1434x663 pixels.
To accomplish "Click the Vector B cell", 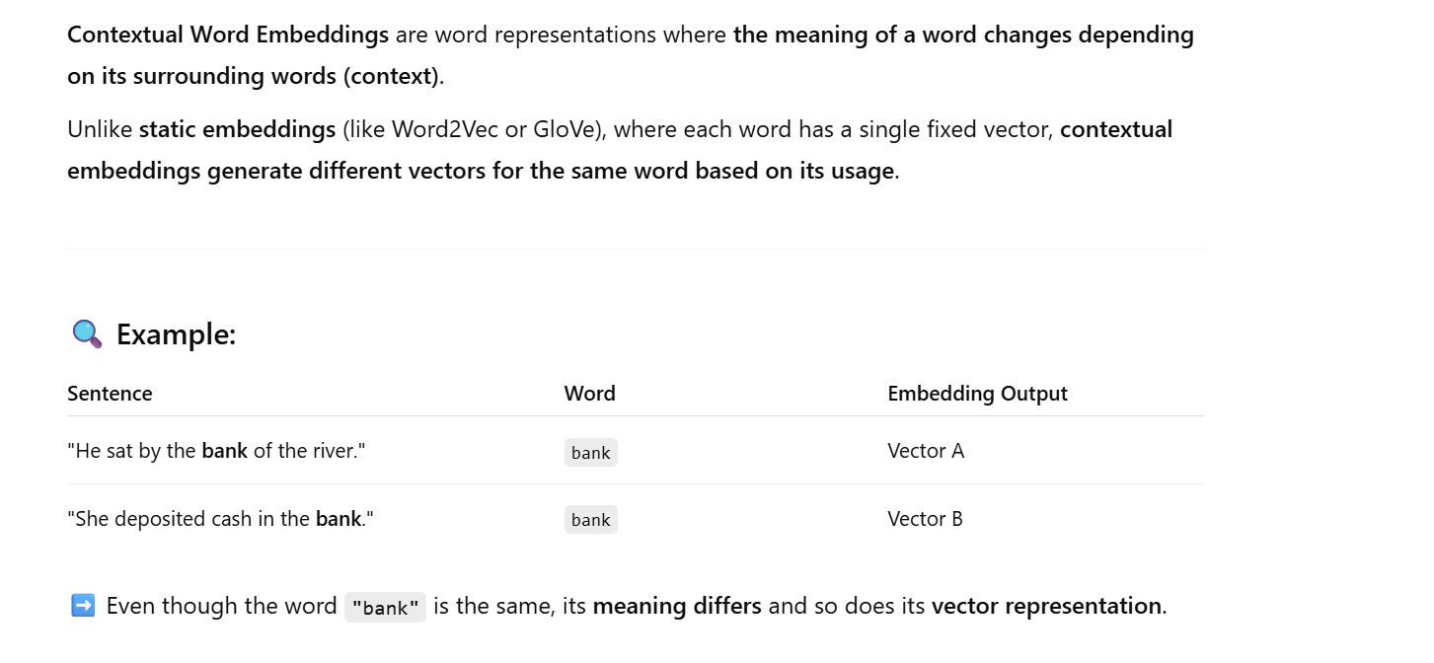I will pos(925,519).
